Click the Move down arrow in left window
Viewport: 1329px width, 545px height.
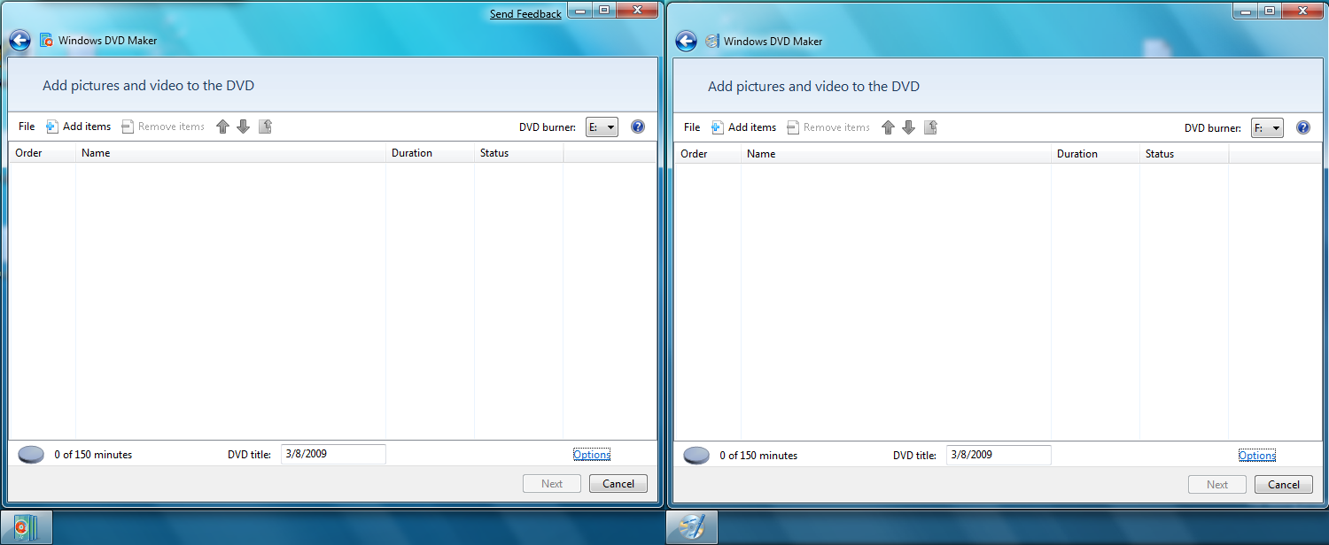244,127
